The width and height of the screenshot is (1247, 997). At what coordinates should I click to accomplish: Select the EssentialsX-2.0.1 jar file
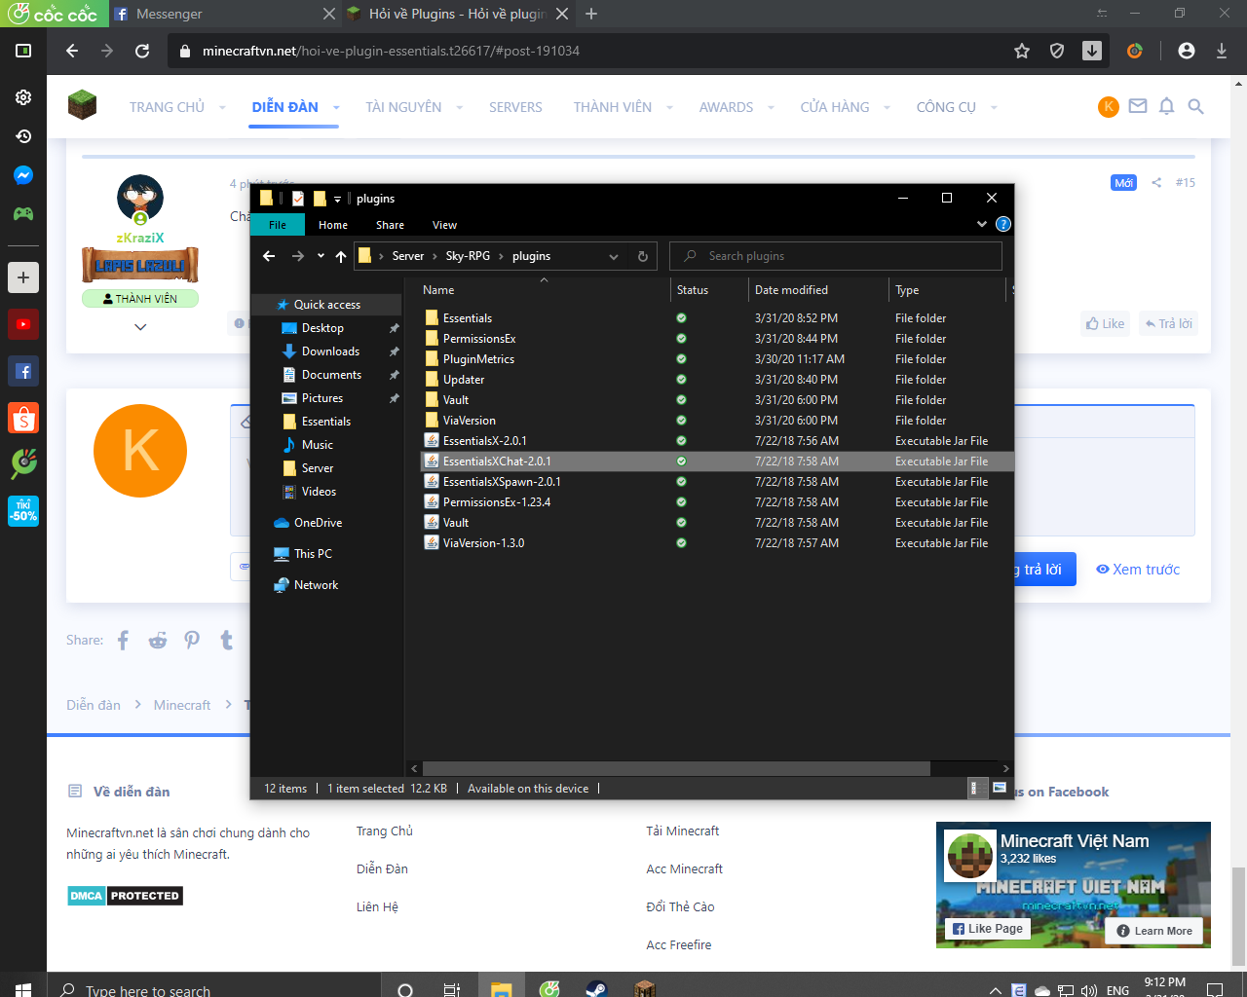click(484, 441)
